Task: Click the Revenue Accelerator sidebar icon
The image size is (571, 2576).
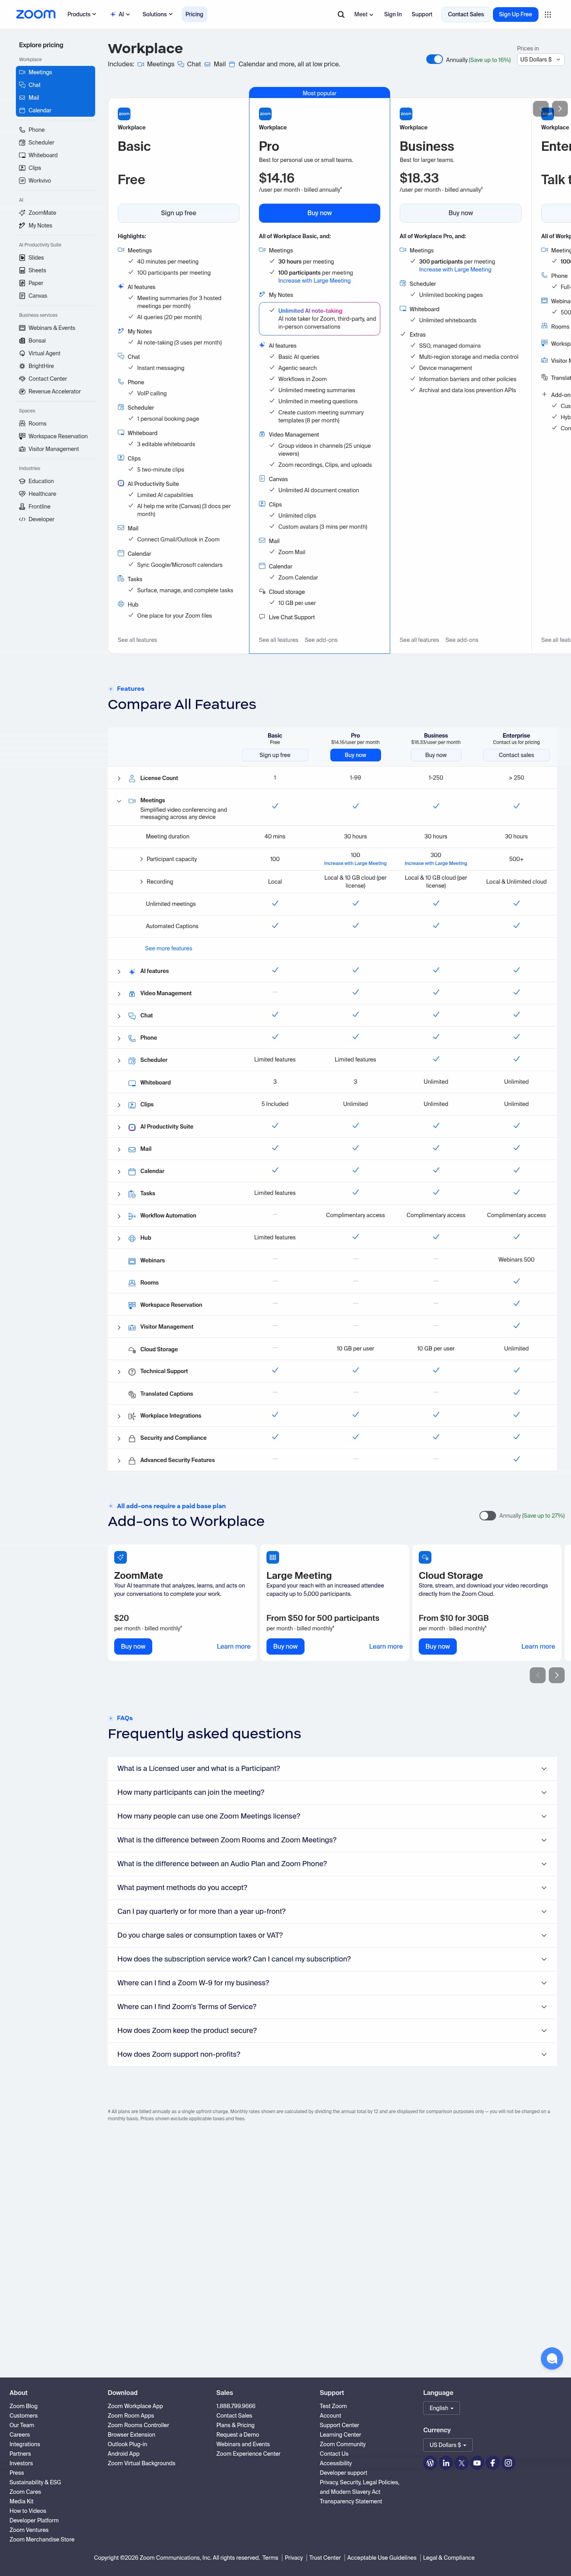Action: tap(22, 391)
